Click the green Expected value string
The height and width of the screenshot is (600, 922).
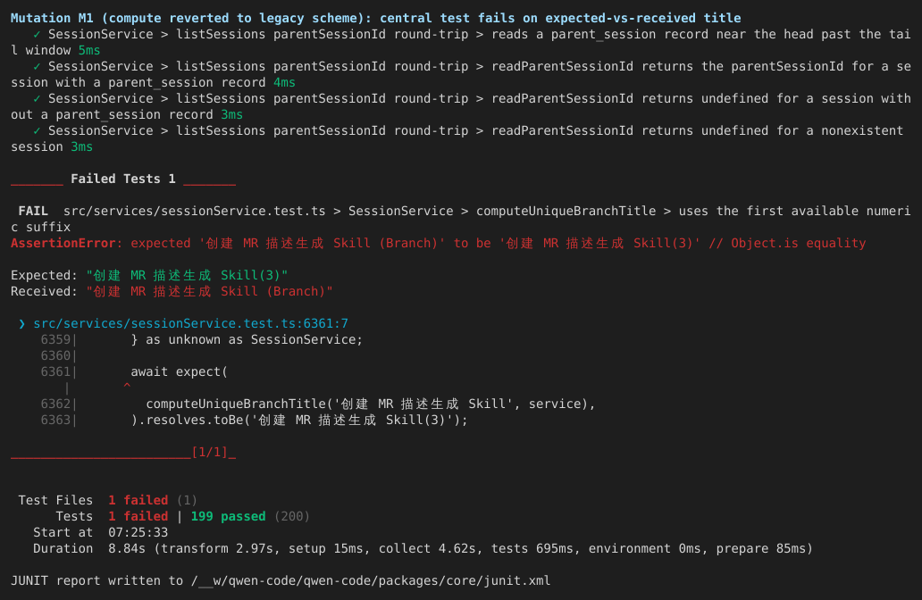click(x=187, y=276)
